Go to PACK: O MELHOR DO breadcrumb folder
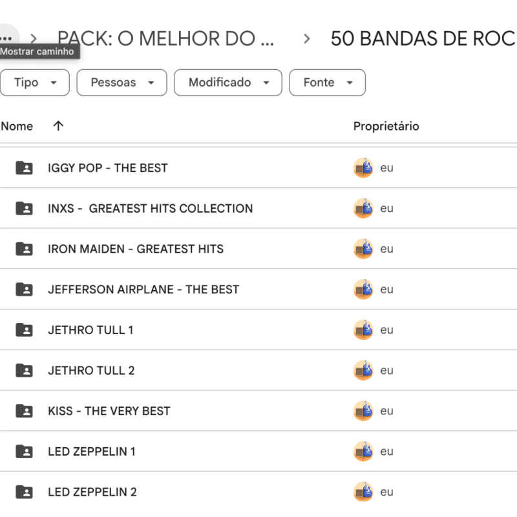 point(165,39)
